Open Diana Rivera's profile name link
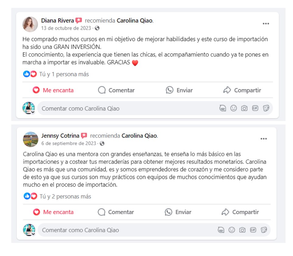 (58, 20)
